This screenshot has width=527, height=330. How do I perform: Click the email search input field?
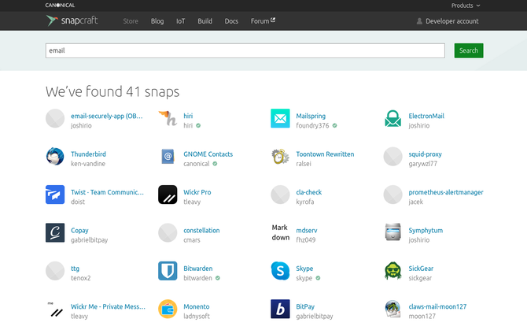pyautogui.click(x=245, y=50)
